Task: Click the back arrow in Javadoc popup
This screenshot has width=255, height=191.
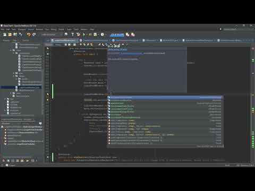Action: coord(109,46)
